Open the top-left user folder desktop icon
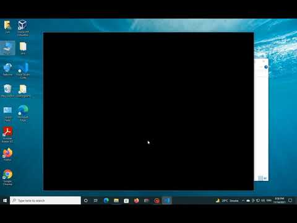 (x=7, y=27)
